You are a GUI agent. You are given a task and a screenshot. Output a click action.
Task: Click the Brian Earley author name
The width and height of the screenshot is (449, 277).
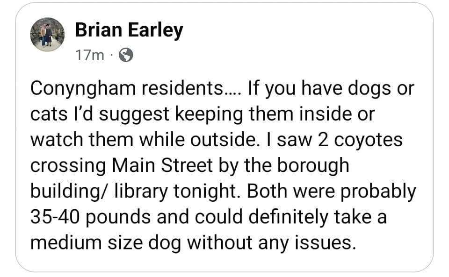(x=129, y=30)
